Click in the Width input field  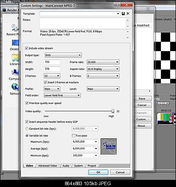pyautogui.click(x=52, y=62)
